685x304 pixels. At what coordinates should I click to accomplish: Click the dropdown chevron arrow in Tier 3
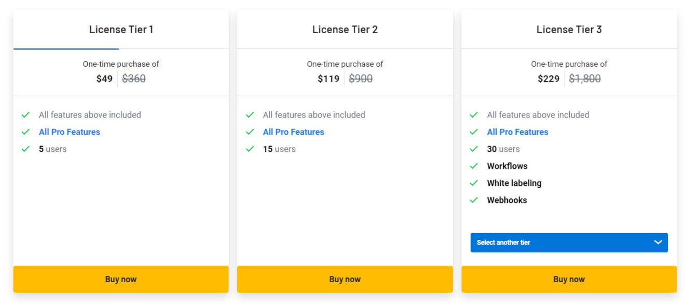(x=658, y=242)
